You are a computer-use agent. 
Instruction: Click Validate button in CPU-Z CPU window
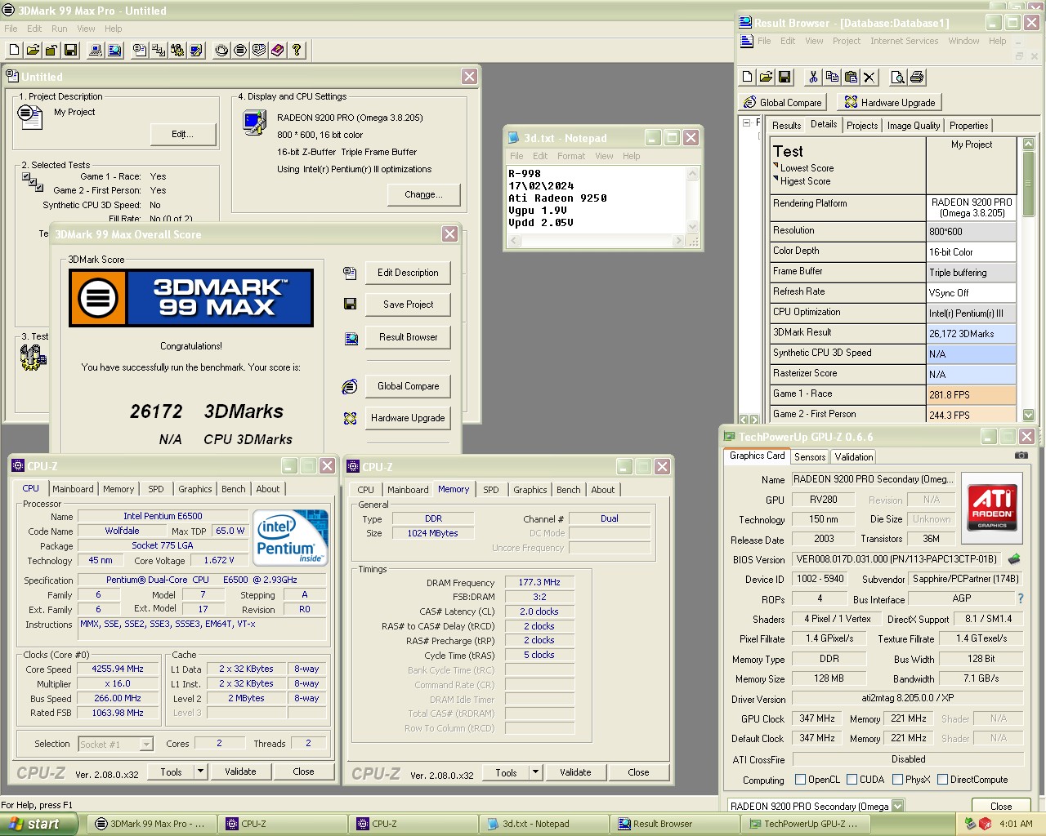(x=240, y=772)
